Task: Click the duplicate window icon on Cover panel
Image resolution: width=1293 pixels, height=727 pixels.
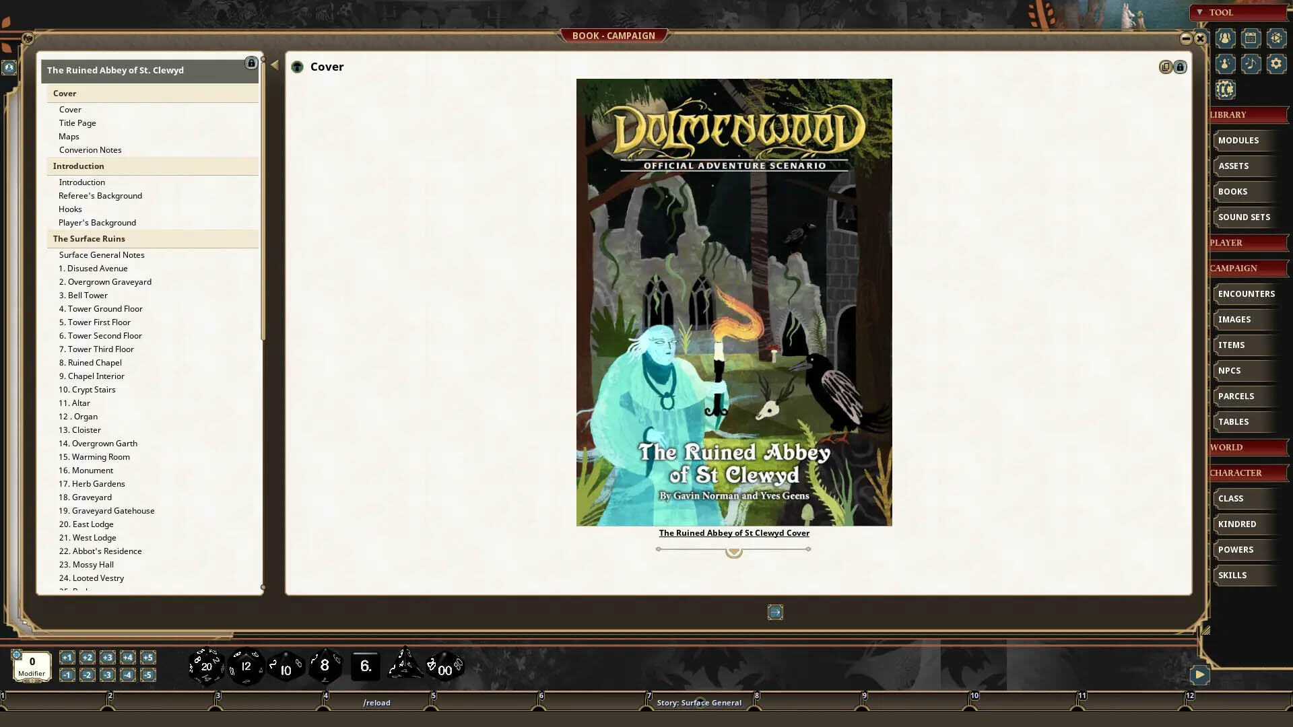Action: 1165,67
